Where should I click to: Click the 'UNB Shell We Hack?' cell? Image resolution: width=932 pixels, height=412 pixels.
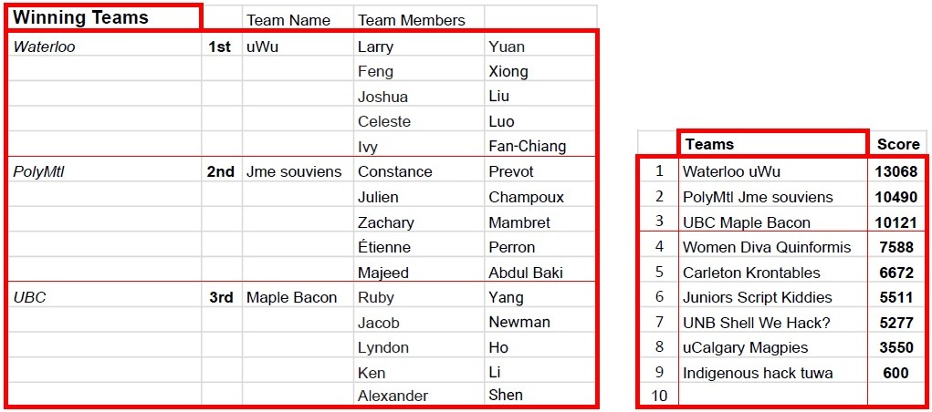tap(771, 322)
